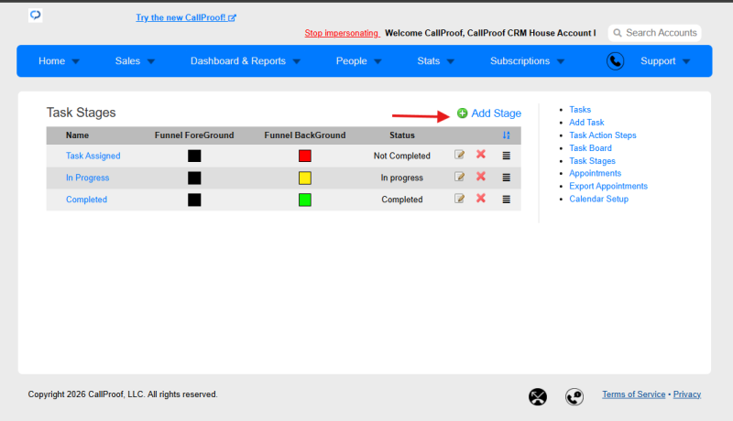Open Task Stages sidebar link
The height and width of the screenshot is (421, 733).
pyautogui.click(x=592, y=161)
